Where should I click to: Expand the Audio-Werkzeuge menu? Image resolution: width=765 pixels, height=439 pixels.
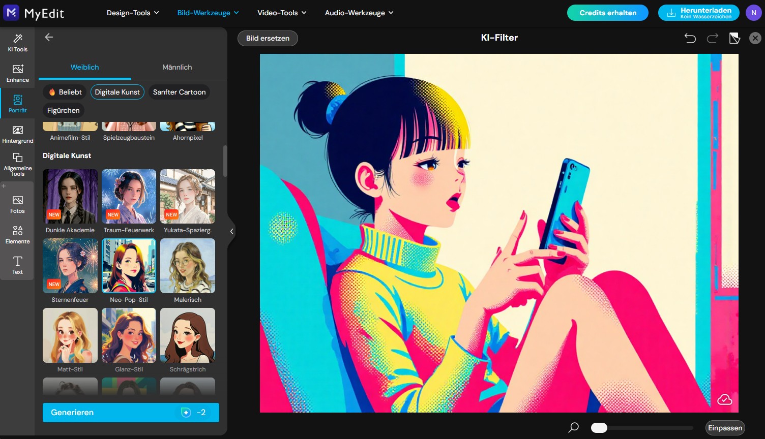(x=359, y=13)
